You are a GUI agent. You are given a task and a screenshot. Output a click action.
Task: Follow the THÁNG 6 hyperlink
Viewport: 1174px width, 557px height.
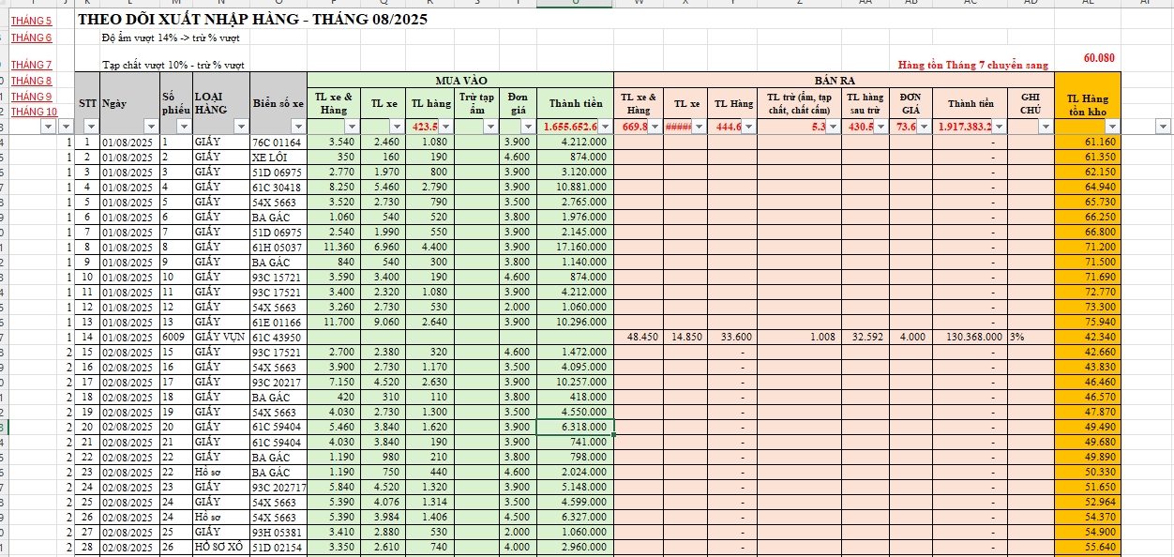[32, 38]
